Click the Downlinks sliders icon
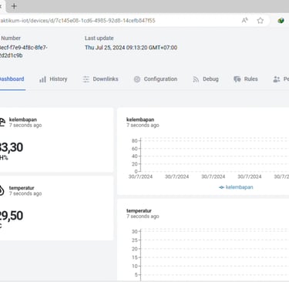 [x=86, y=79]
